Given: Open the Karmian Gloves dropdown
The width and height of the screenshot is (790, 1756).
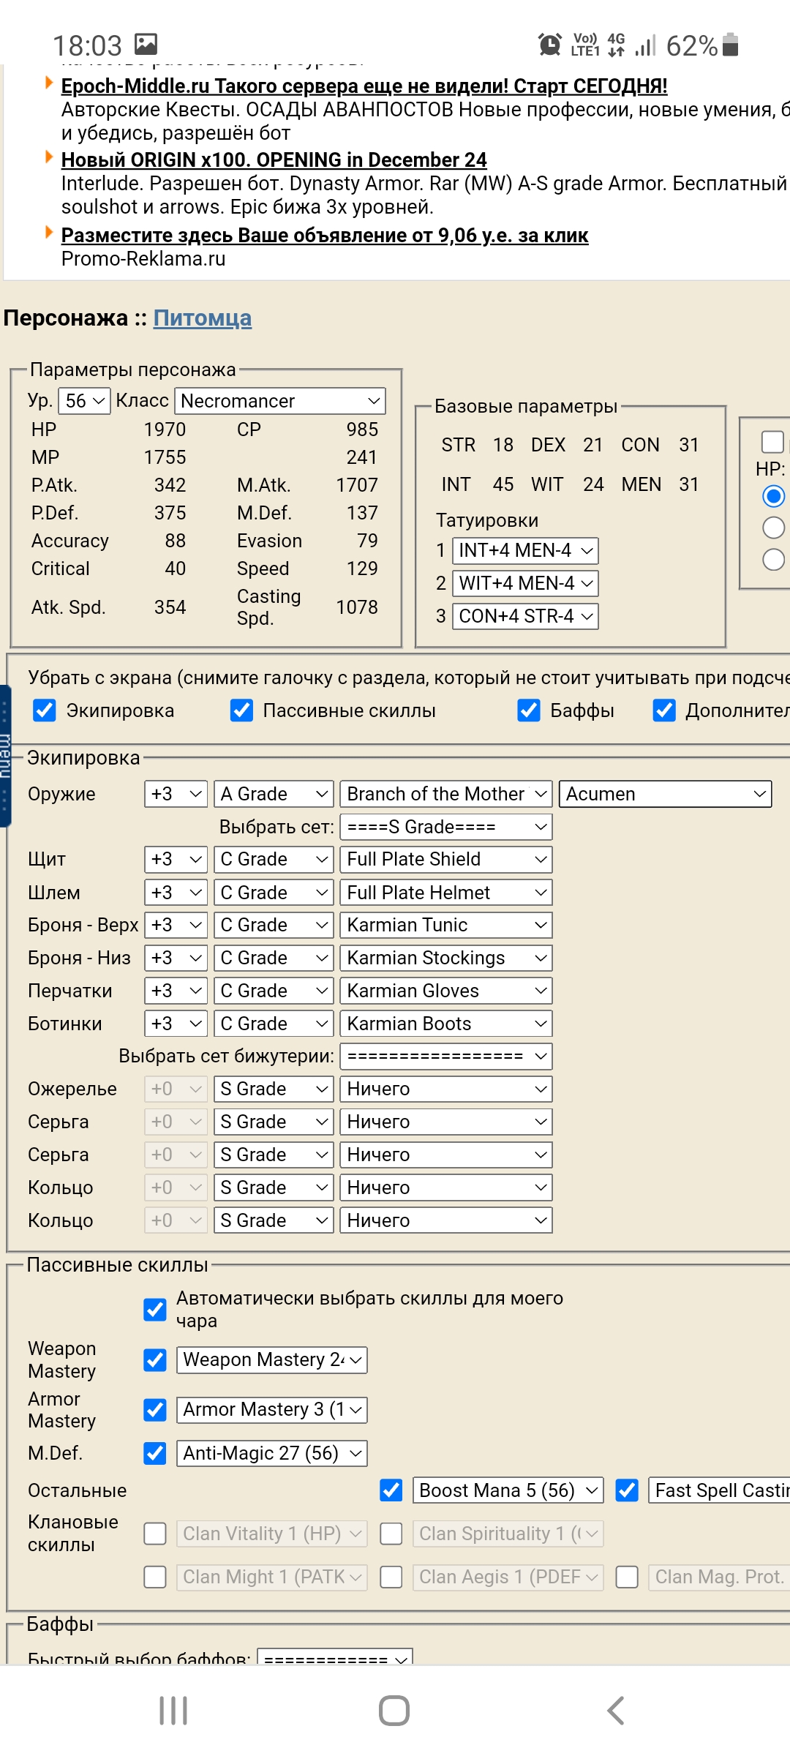Looking at the screenshot, I should click(x=446, y=991).
